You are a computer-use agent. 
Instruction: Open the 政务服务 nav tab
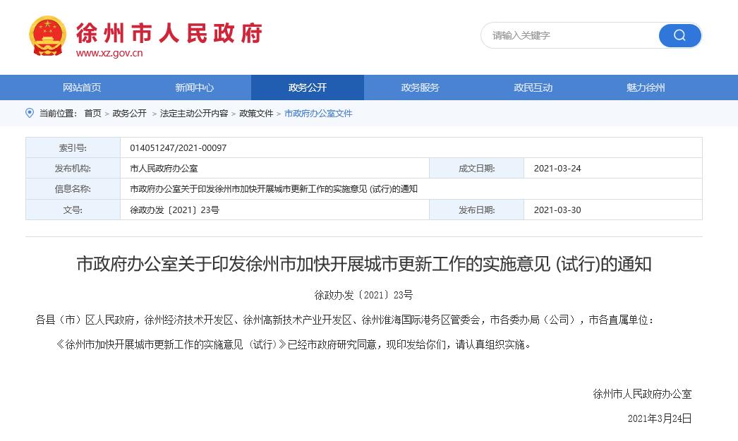click(x=420, y=87)
